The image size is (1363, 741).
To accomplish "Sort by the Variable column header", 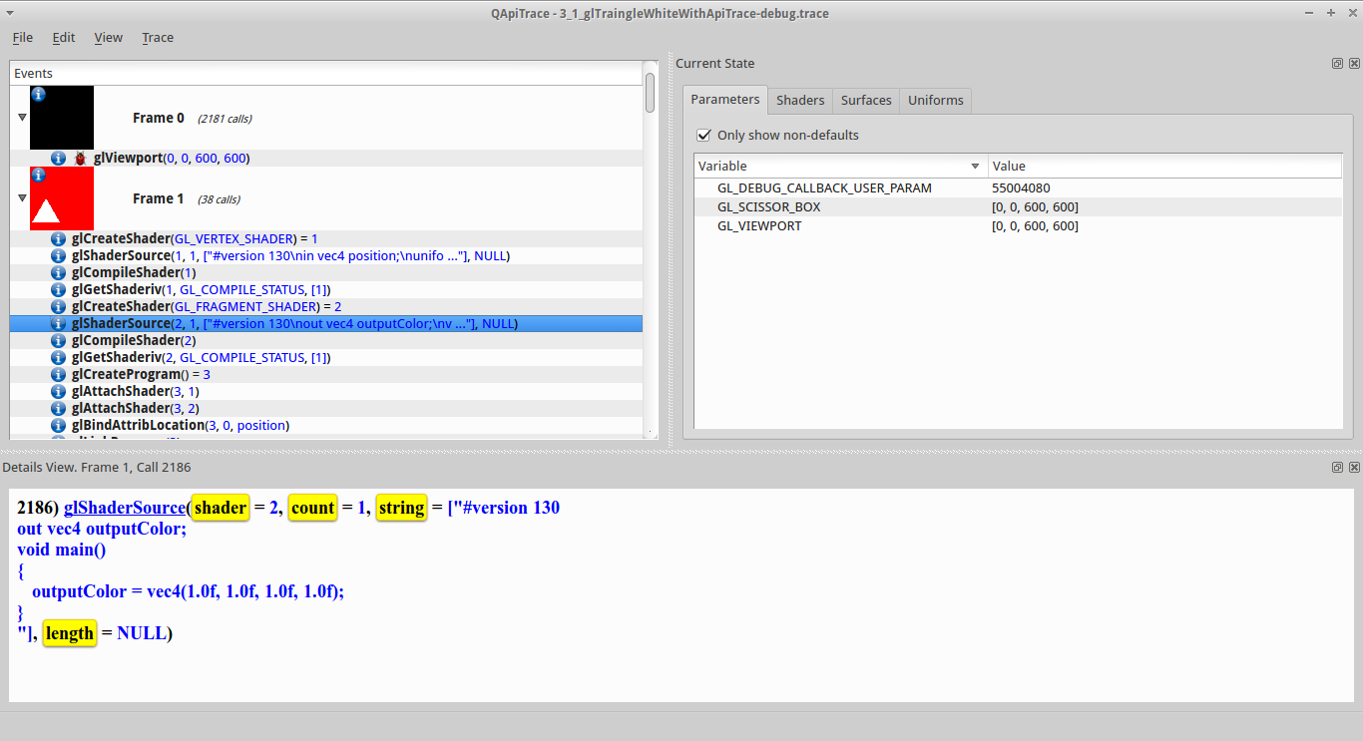I will coord(840,166).
